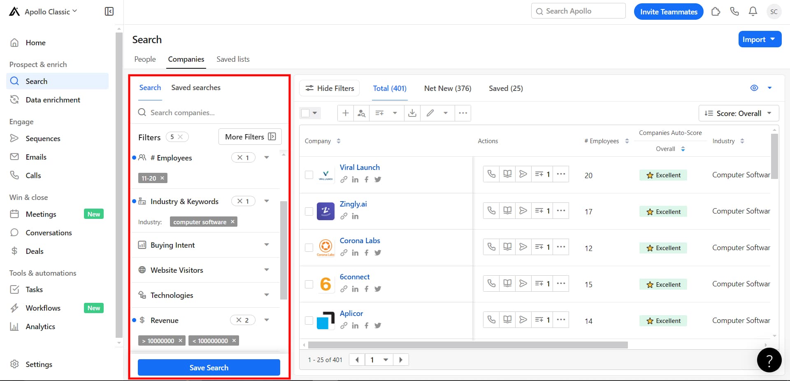This screenshot has width=790, height=381.
Task: Select the checkbox next to Aplicor
Action: [309, 321]
